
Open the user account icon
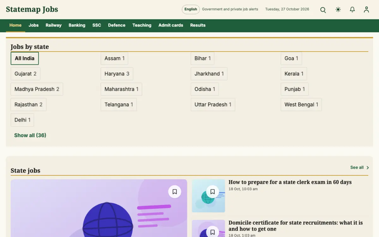[366, 10]
